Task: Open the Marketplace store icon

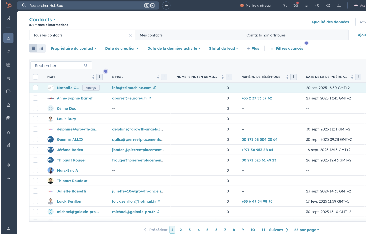Action: (306, 5)
